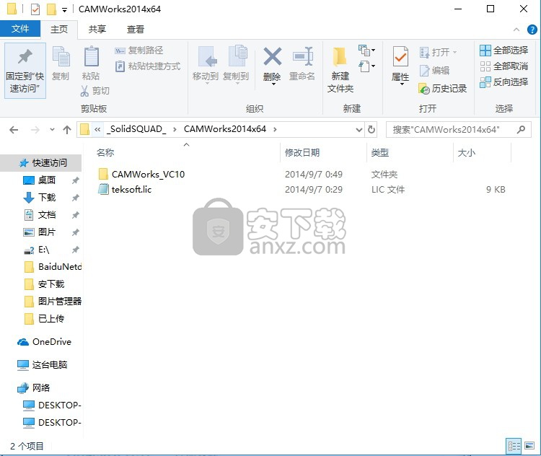Viewport: 541px width, 456px height.
Task: Open recent locations dropdown arrow
Action: point(52,130)
